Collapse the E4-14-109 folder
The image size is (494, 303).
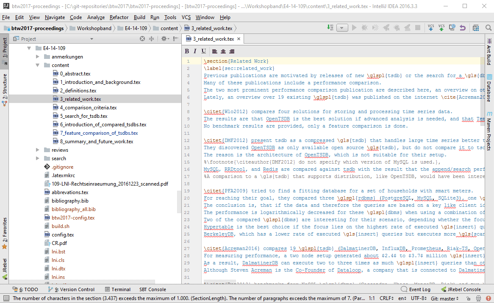(x=29, y=48)
